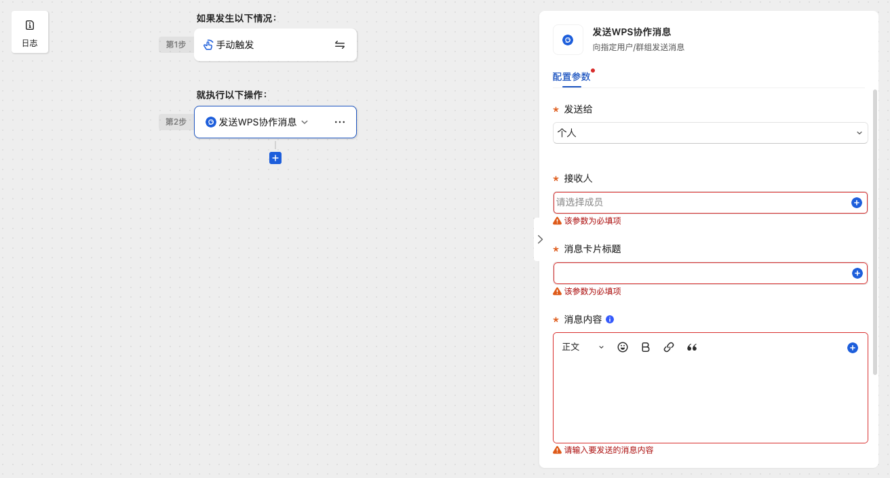Expand the 发送给 dropdown showing 个人
890x478 pixels.
coord(710,133)
